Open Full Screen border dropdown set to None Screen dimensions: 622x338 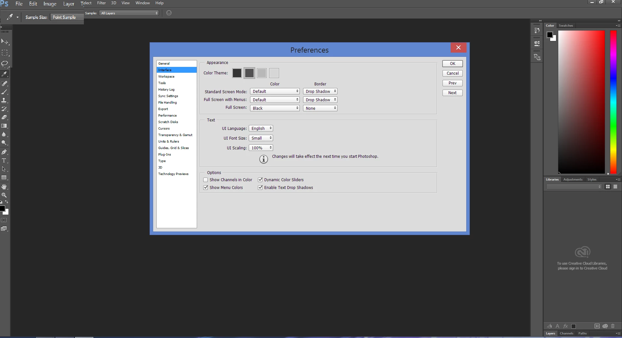320,108
